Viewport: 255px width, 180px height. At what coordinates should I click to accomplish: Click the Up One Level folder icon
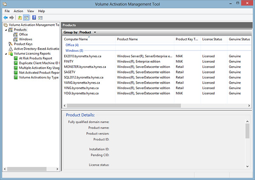(x=20, y=17)
